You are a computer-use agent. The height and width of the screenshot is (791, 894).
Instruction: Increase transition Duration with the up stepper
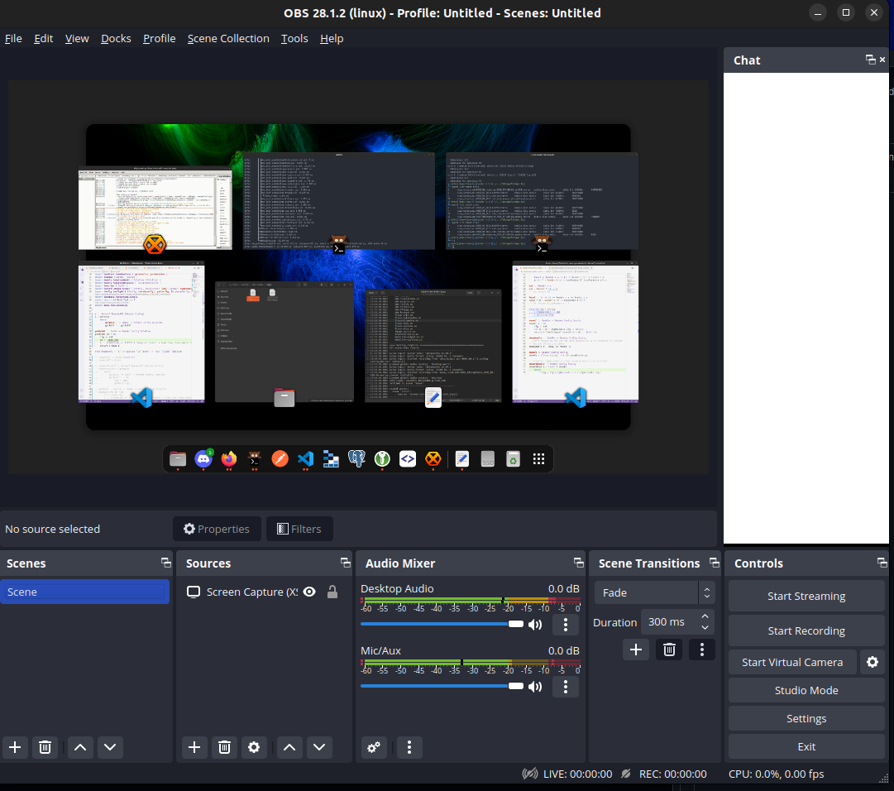pyautogui.click(x=705, y=616)
